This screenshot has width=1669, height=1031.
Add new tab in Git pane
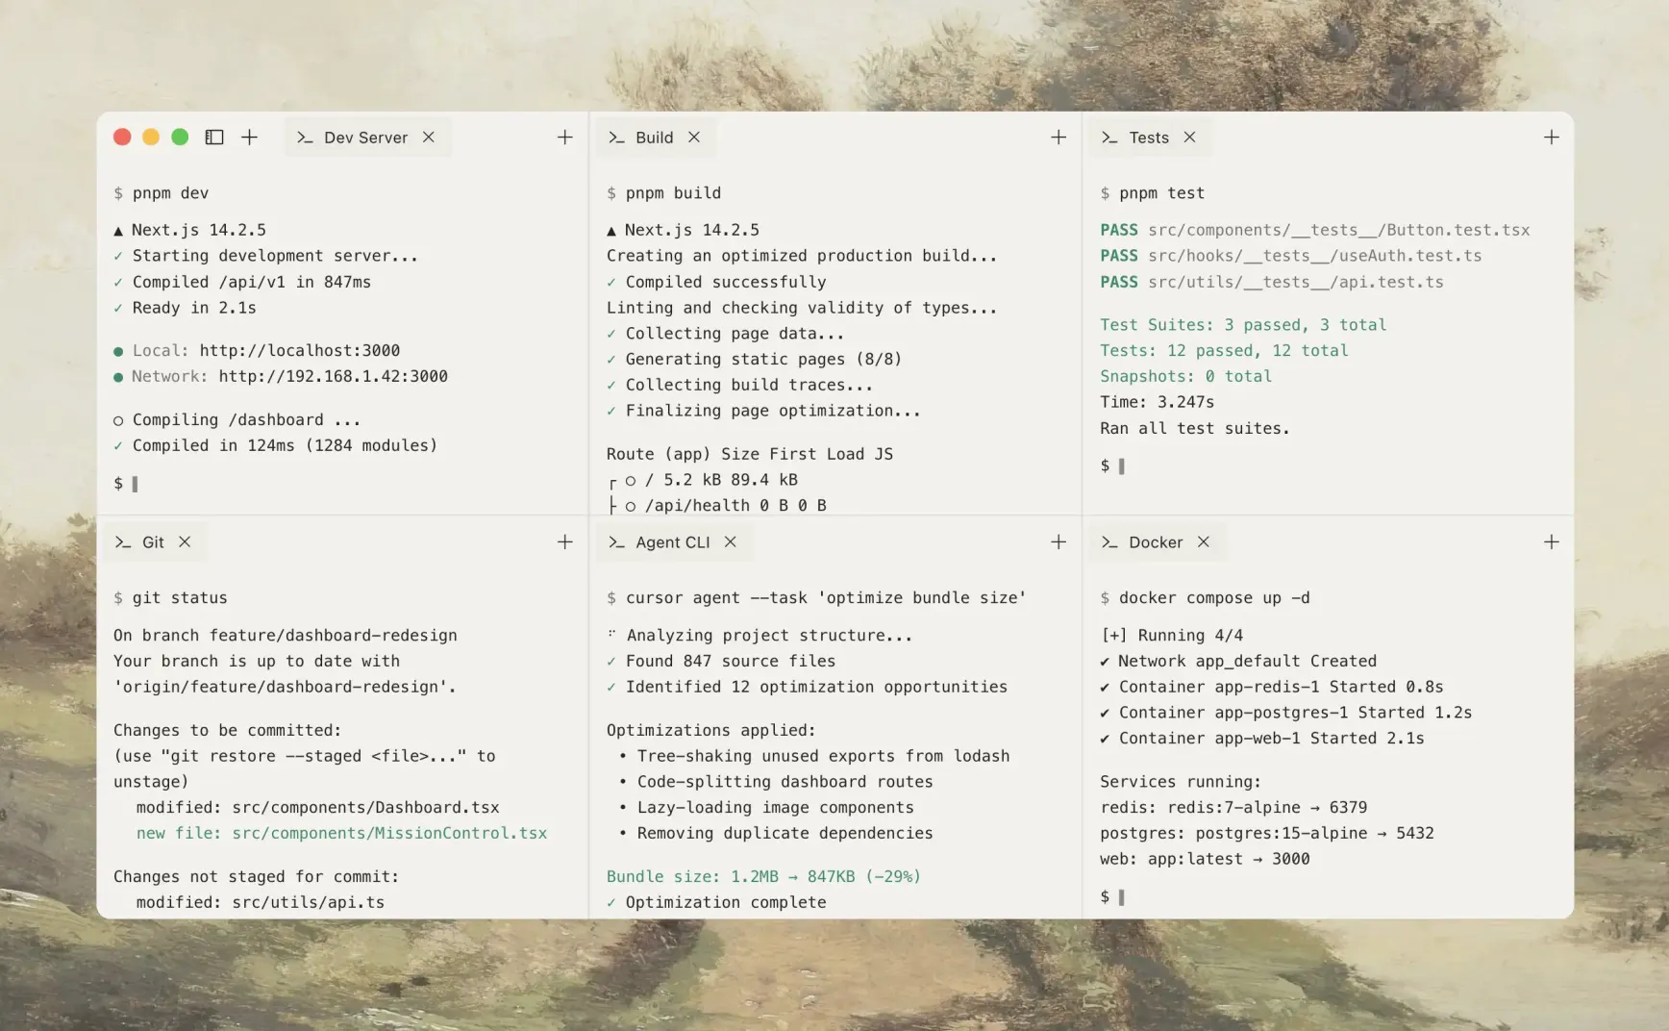pos(564,542)
